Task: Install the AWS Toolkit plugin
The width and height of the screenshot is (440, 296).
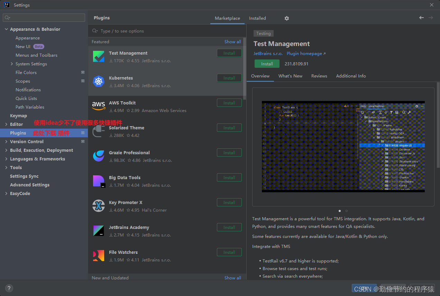Action: [x=229, y=103]
